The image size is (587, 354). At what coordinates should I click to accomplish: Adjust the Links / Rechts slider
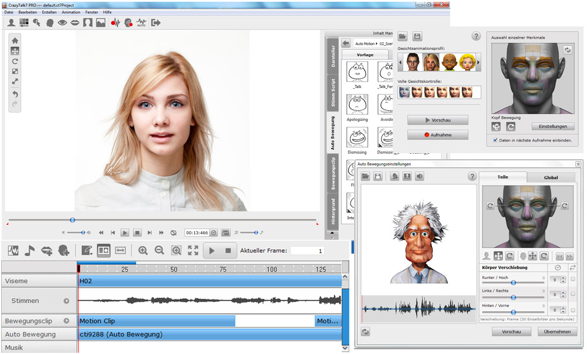point(513,298)
